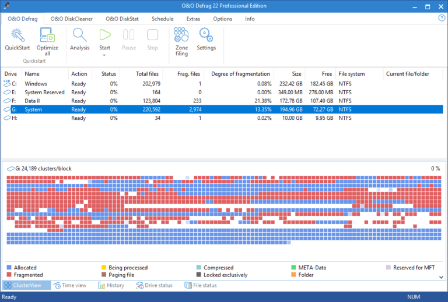Image resolution: width=448 pixels, height=302 pixels.
Task: Click the 182.45 GB free cell
Action: click(321, 84)
